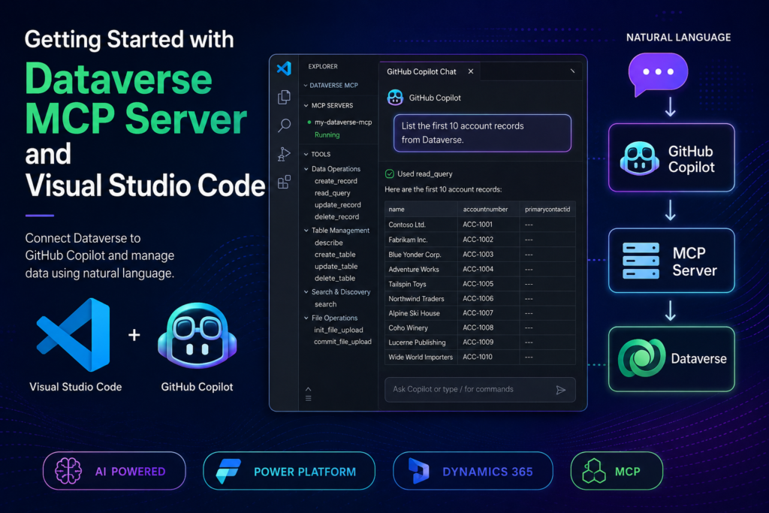Click the hexagon MCP badge icon

coord(593,471)
